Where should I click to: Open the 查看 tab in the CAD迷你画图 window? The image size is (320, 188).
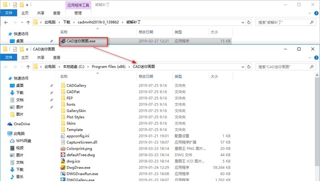click(x=57, y=58)
